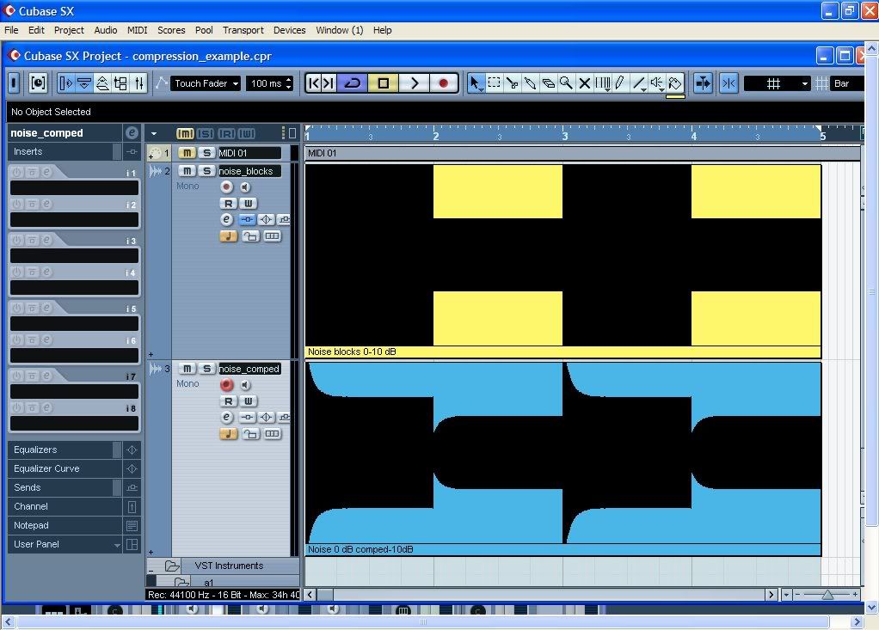Image resolution: width=879 pixels, height=630 pixels.
Task: Open the snap grid type dropdown
Action: [778, 83]
